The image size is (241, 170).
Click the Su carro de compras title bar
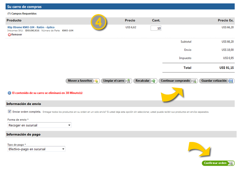120,6
